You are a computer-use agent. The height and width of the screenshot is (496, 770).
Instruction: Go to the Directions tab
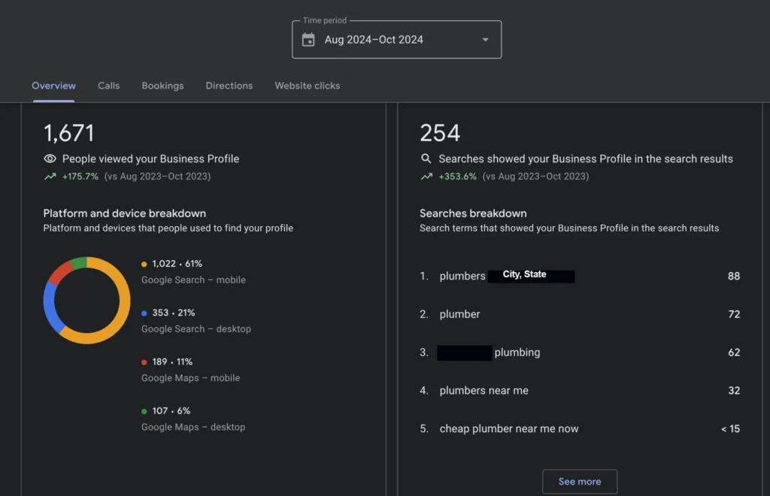[229, 86]
